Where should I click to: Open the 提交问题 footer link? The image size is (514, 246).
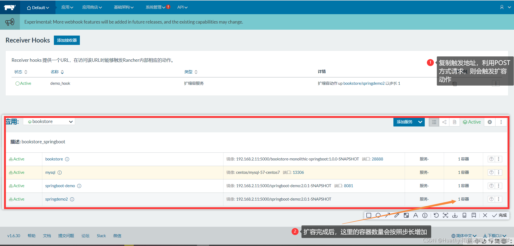click(66, 236)
